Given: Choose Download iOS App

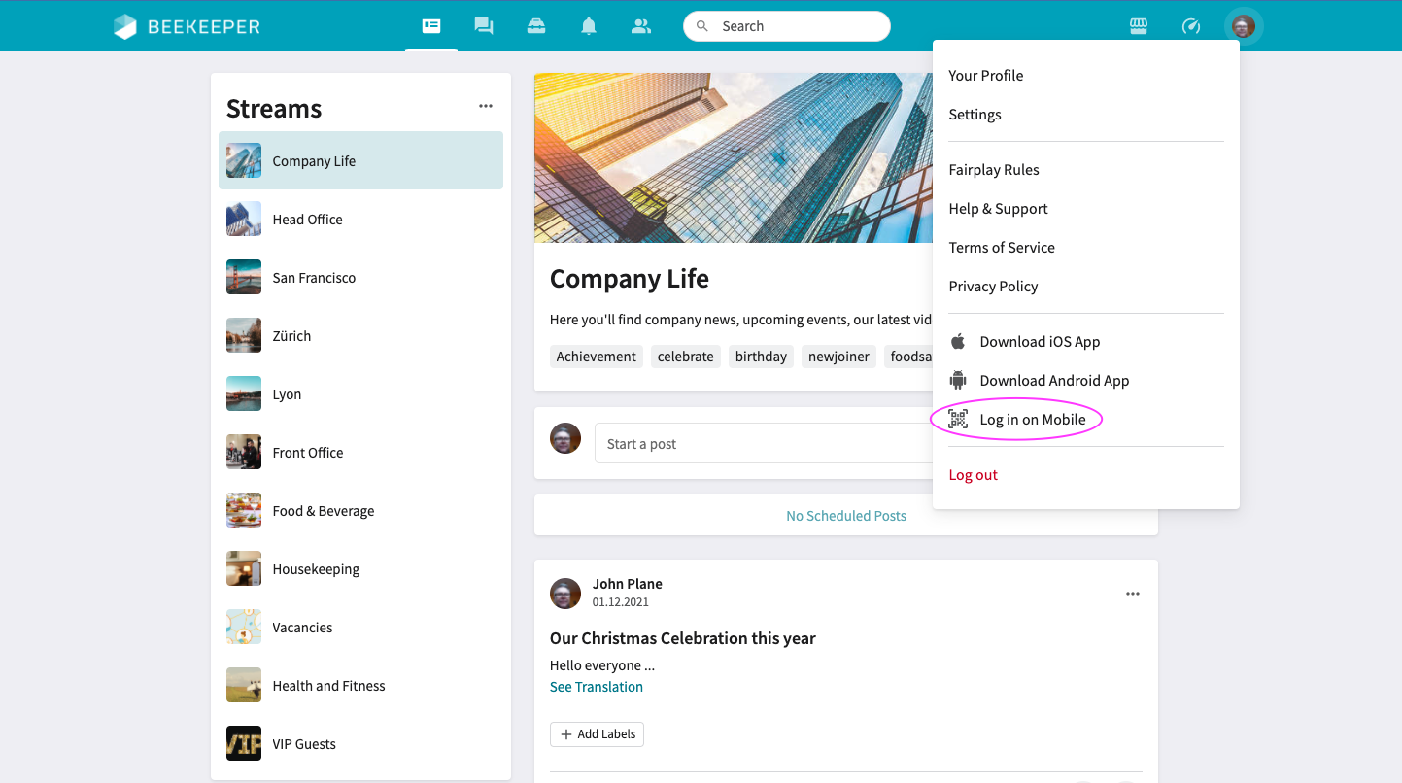Looking at the screenshot, I should [x=1040, y=342].
